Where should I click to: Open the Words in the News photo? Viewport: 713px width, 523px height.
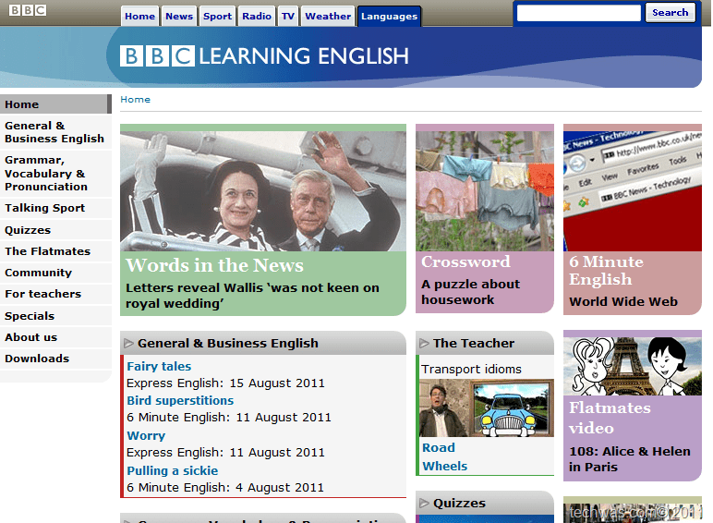point(263,191)
